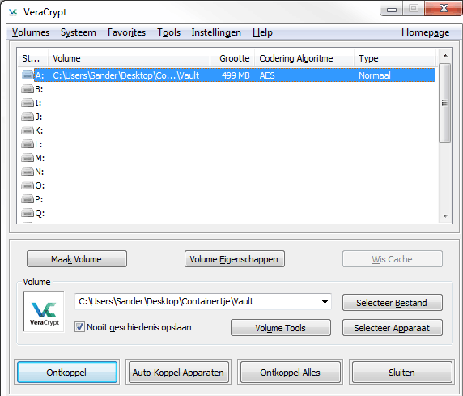Select the drive icon for K:
This screenshot has height=396, width=463.
(x=28, y=130)
